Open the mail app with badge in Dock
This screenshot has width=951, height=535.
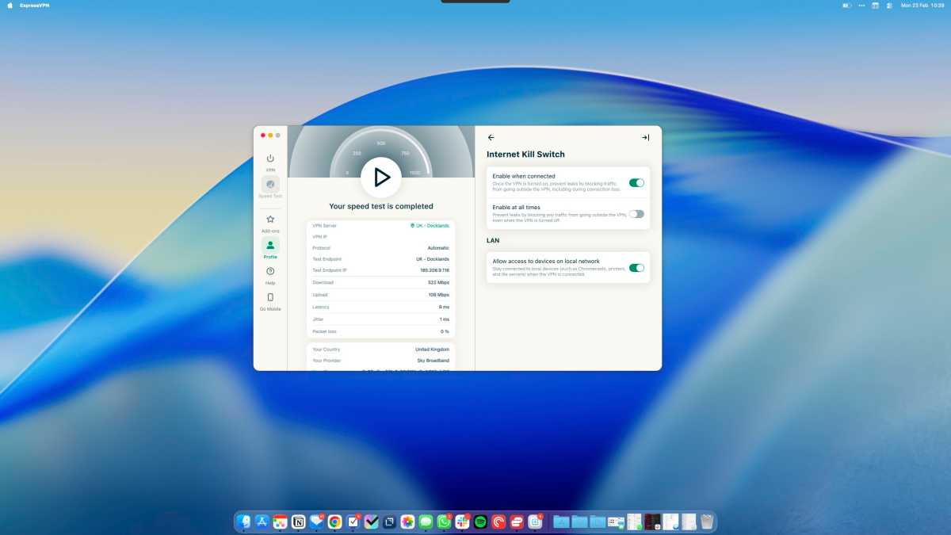coord(317,522)
